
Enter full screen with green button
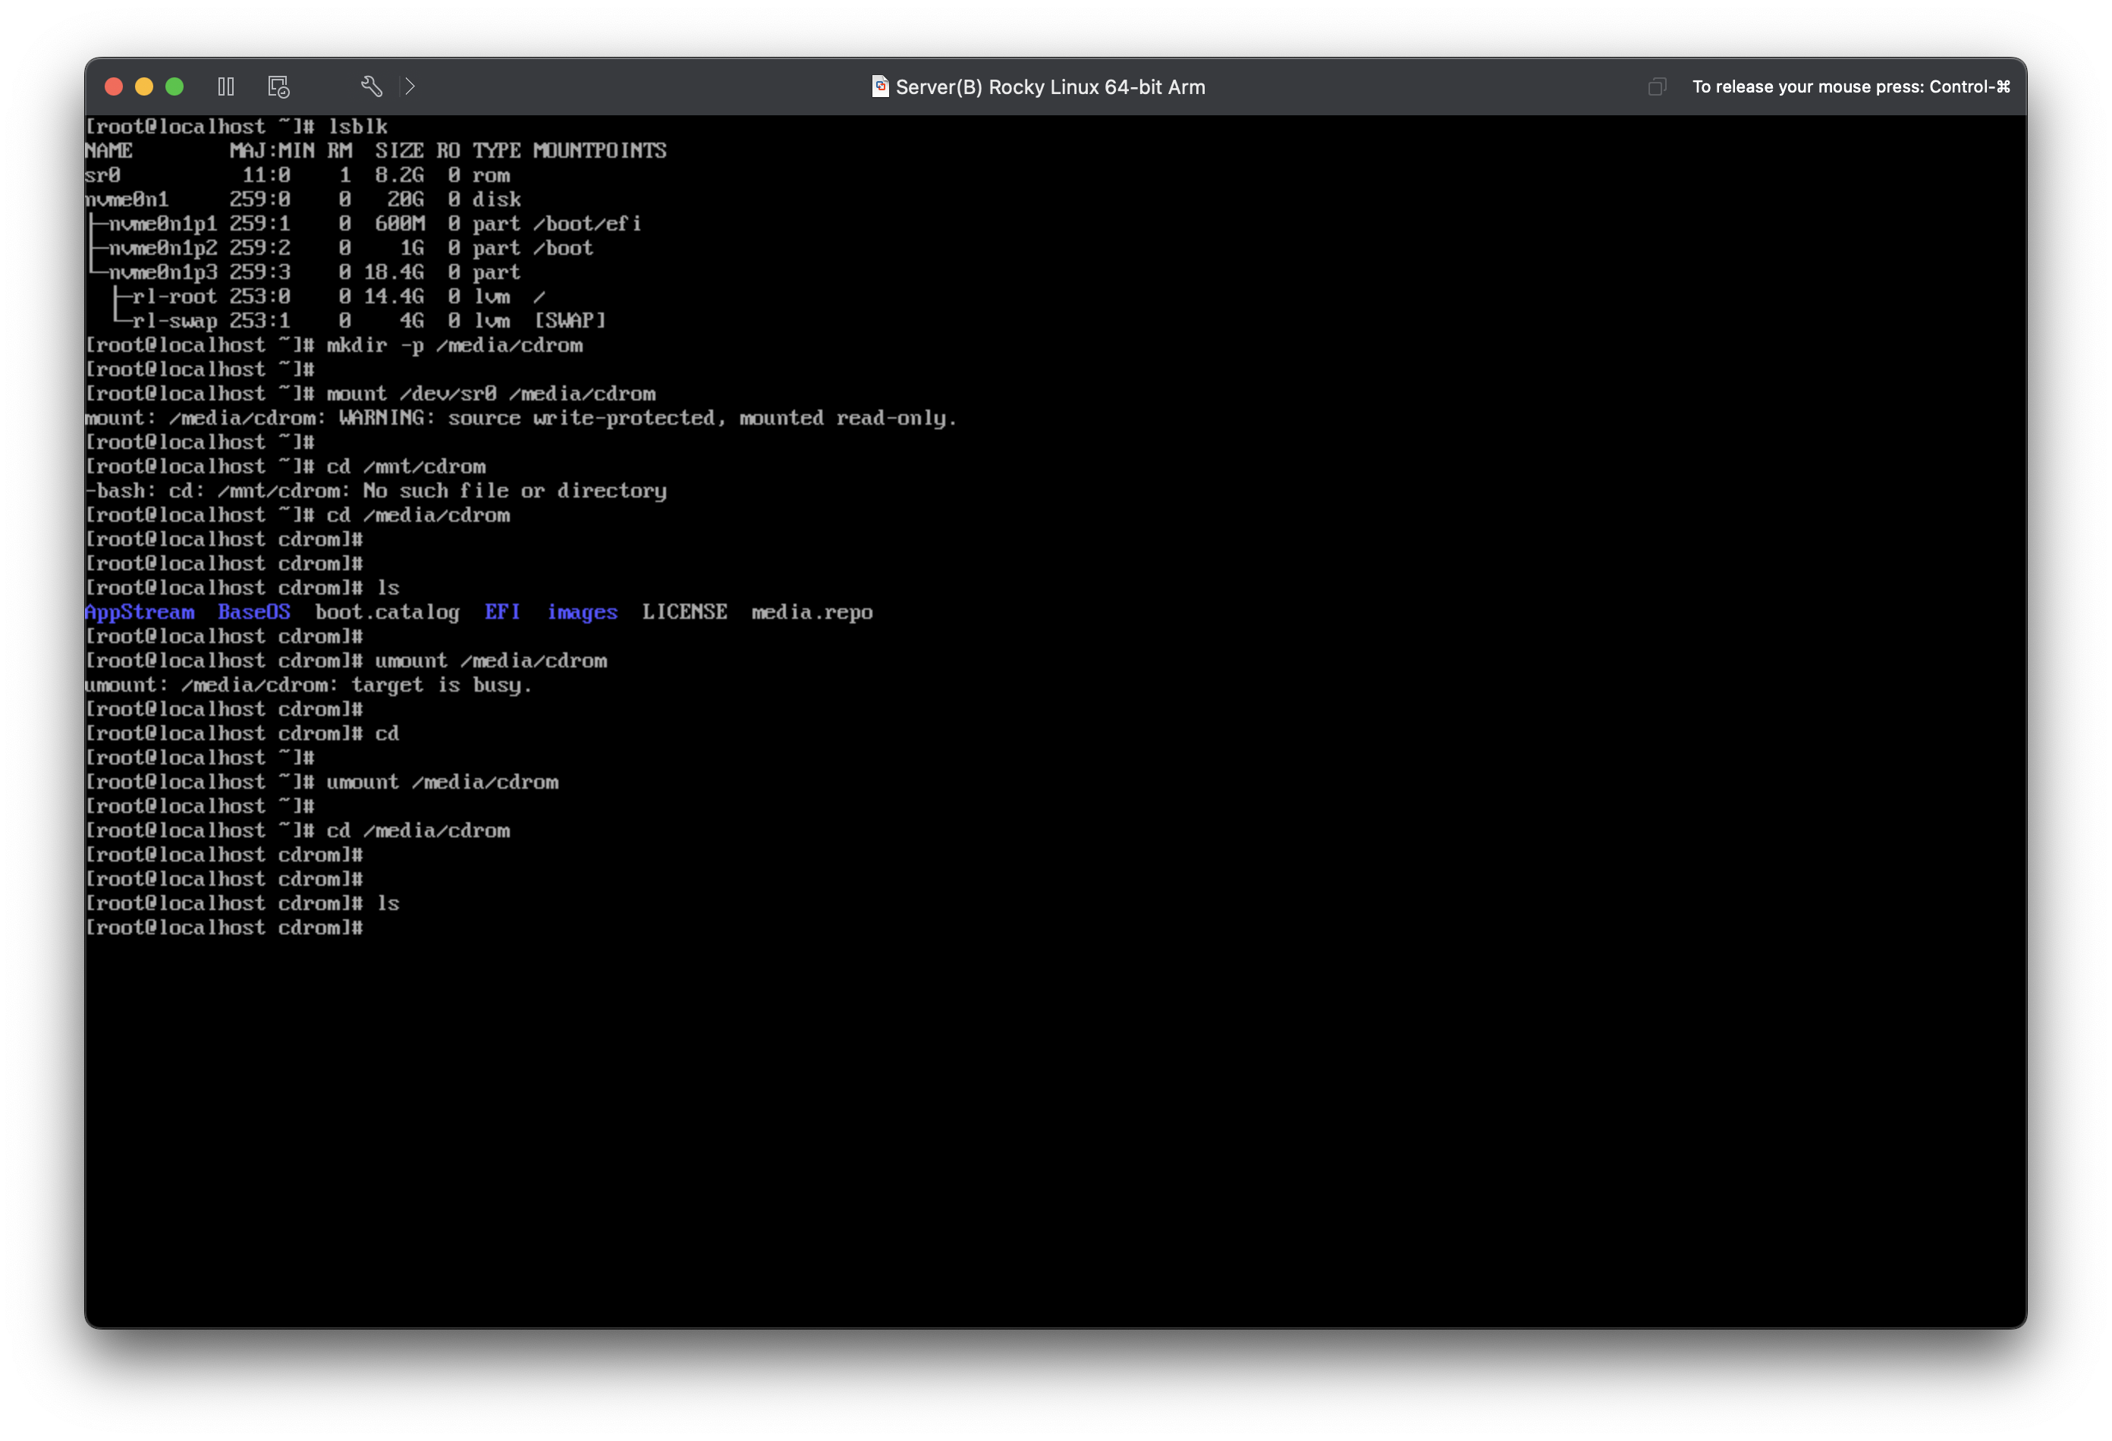[x=174, y=86]
